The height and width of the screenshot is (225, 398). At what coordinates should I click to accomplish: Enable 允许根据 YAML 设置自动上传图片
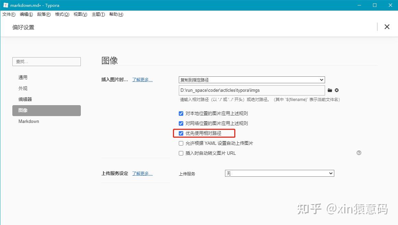coord(181,143)
